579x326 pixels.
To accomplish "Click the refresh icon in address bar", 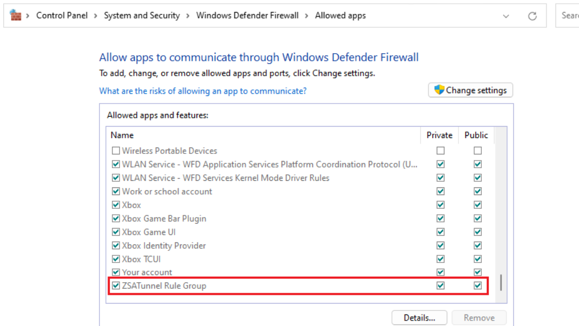I will pyautogui.click(x=532, y=16).
